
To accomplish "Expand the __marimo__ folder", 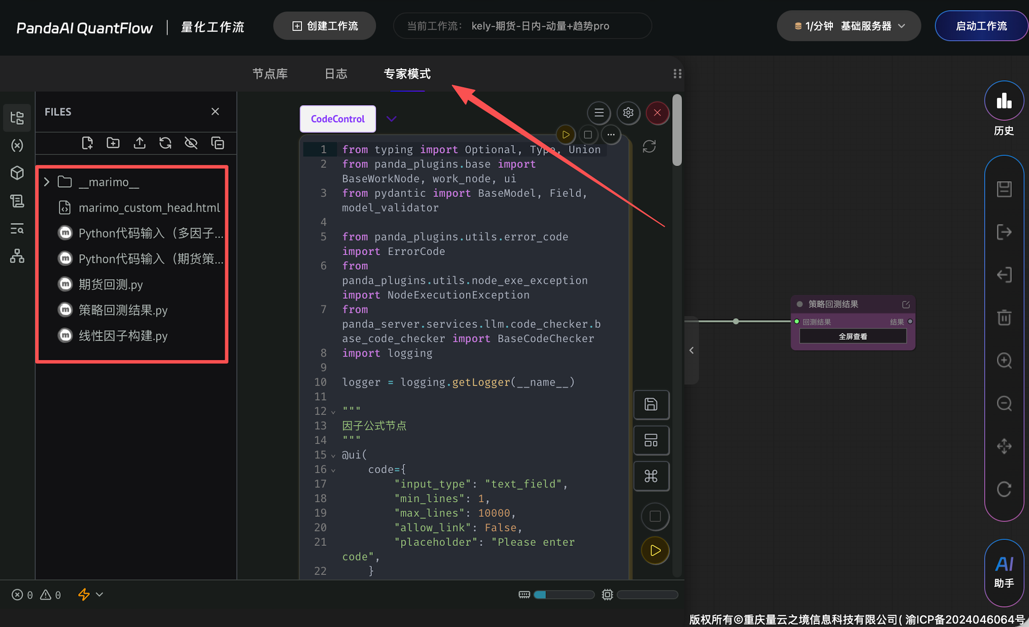I will [47, 182].
